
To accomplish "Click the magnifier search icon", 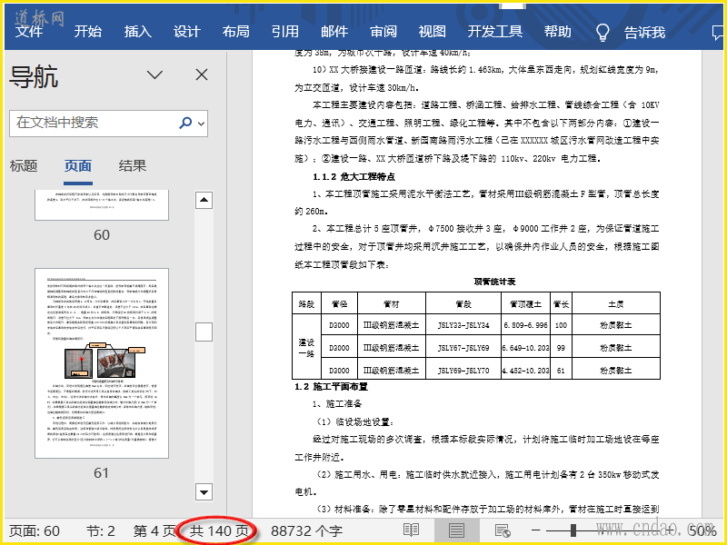I will [185, 123].
